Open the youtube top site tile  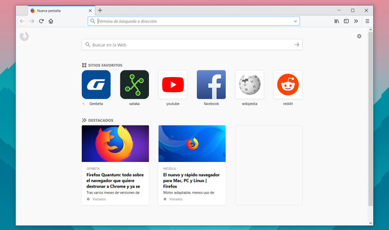point(173,85)
